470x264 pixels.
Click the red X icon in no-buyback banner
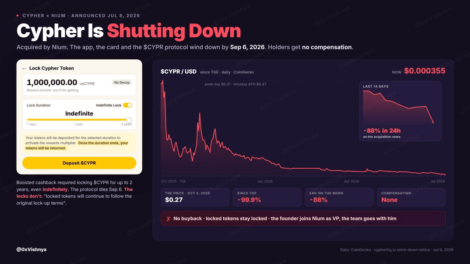point(168,219)
